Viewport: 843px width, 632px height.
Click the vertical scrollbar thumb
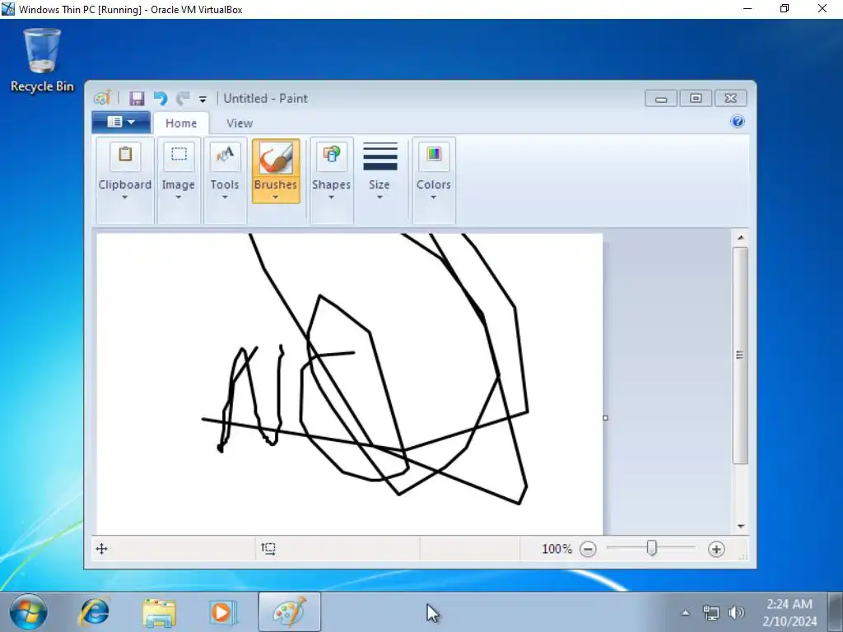[x=740, y=355]
